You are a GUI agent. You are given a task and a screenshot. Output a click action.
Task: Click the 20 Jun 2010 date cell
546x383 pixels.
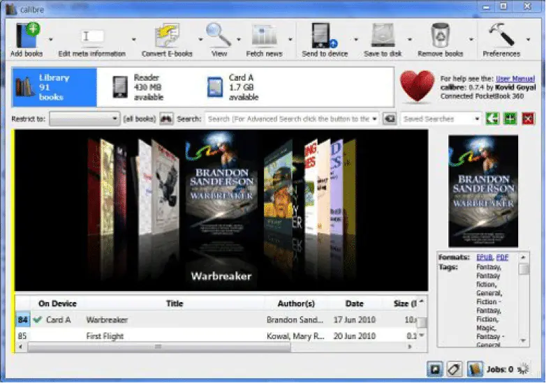[354, 336]
